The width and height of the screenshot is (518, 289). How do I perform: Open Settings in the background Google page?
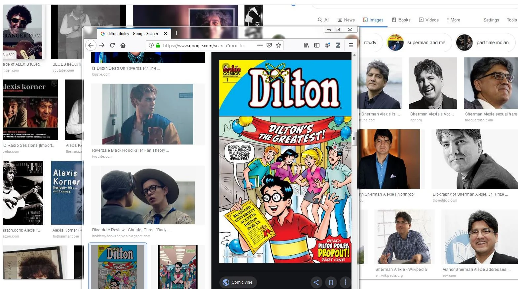tap(491, 20)
